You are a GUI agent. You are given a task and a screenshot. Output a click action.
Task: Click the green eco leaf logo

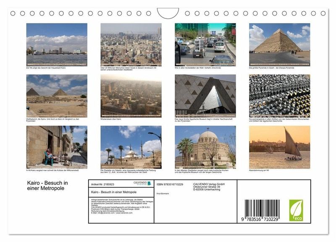[x=296, y=210]
